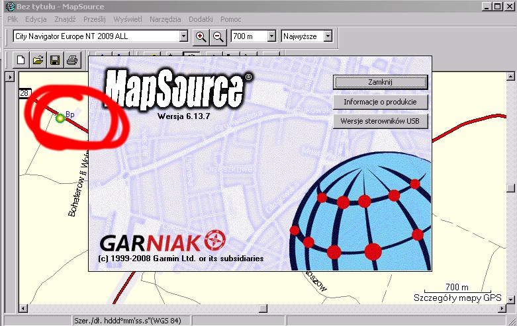The image size is (517, 326).
Task: Open the Pomoc menu
Action: point(231,19)
